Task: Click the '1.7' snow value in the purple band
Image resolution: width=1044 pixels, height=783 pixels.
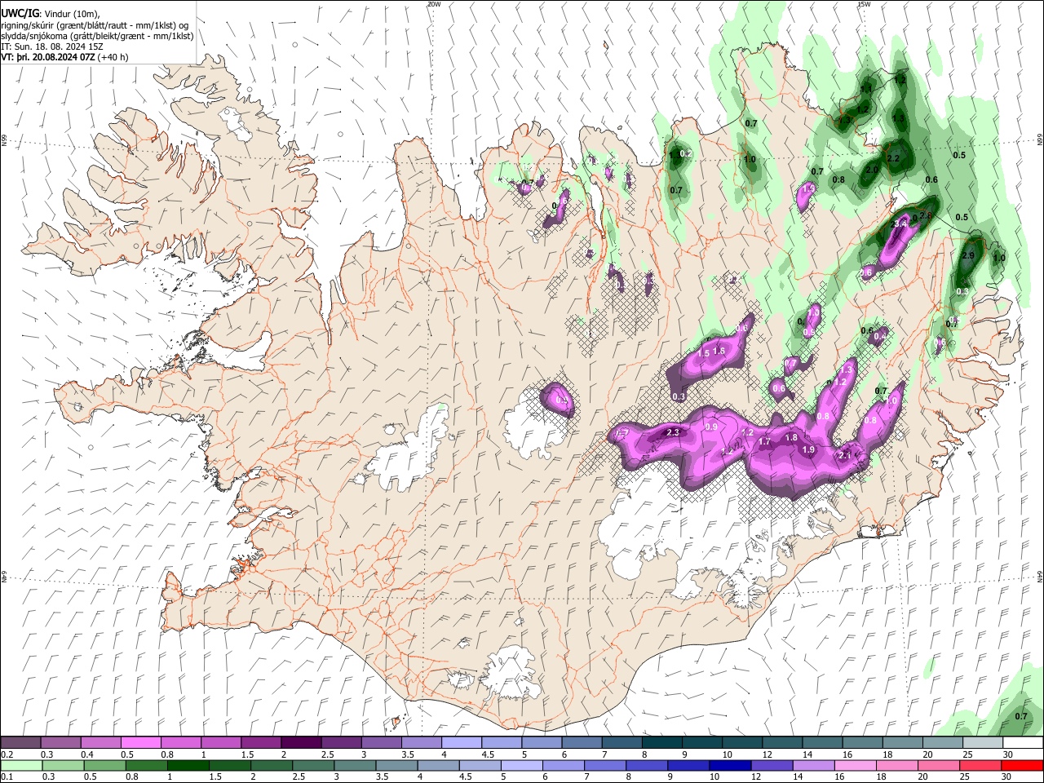Action: click(765, 441)
